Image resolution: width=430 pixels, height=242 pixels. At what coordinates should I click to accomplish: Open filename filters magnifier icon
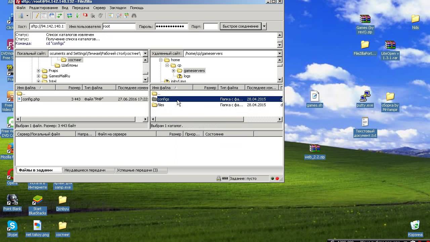coord(119,15)
